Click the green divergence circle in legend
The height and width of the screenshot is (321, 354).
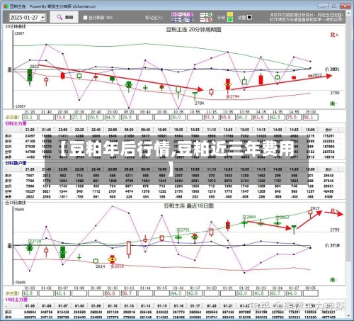[230, 20]
